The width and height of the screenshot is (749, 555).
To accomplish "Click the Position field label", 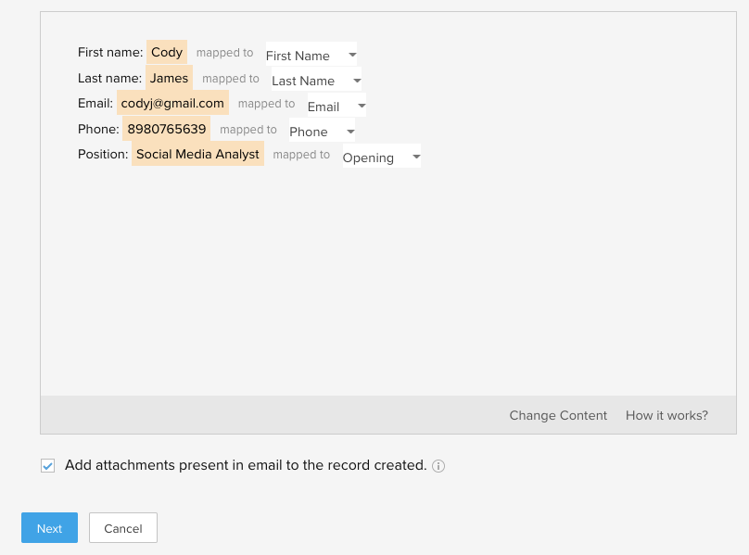I will point(103,154).
